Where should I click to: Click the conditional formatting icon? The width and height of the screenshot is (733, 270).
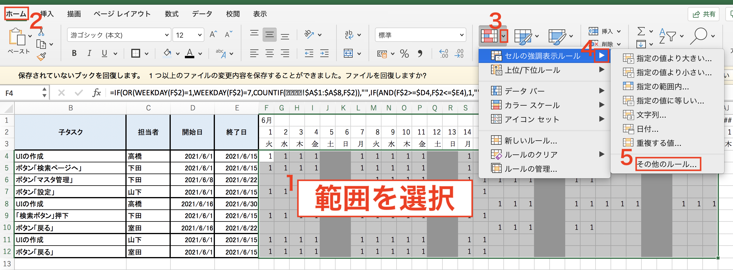(x=489, y=36)
